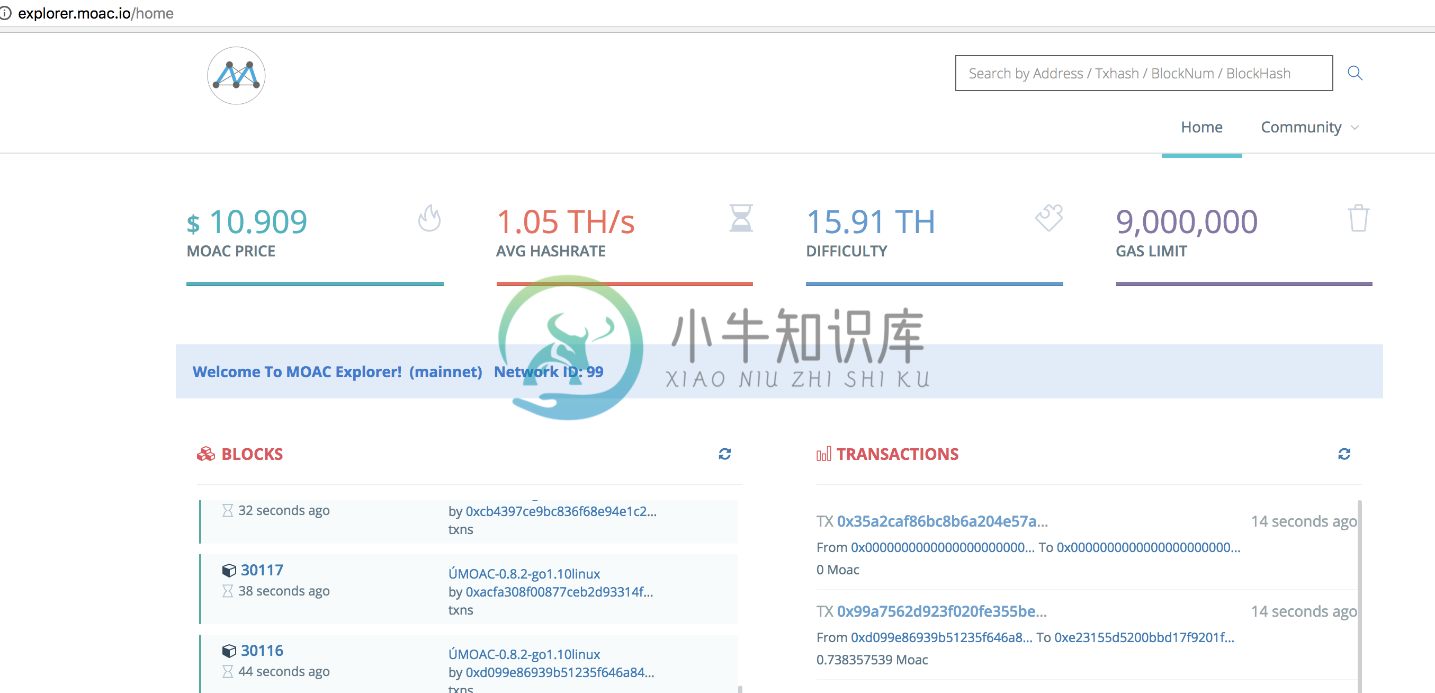Click the Network ID: 99 text

tap(549, 371)
